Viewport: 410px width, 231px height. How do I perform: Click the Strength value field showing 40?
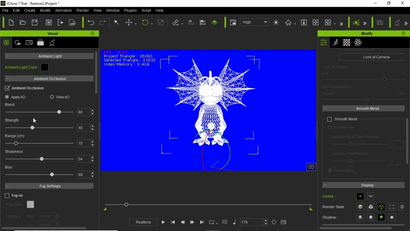point(84,128)
